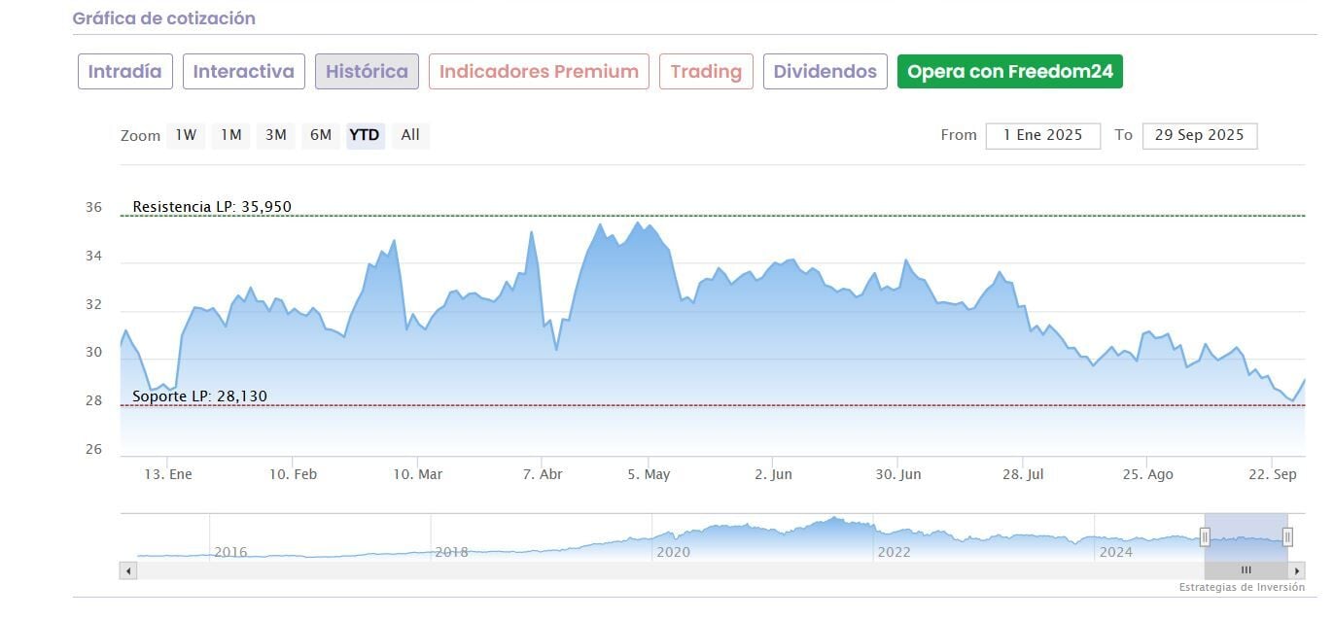The height and width of the screenshot is (620, 1334).
Task: Switch to the Intradía chart tab
Action: pyautogui.click(x=124, y=72)
